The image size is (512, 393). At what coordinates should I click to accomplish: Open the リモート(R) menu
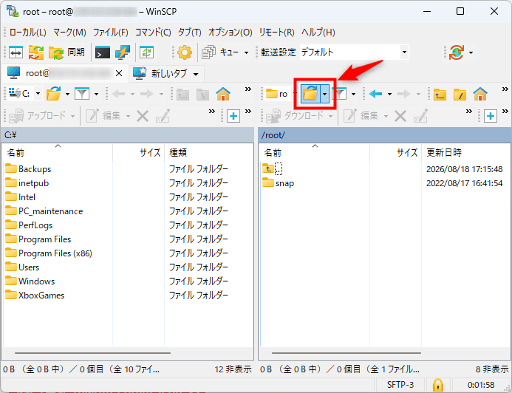pos(276,33)
